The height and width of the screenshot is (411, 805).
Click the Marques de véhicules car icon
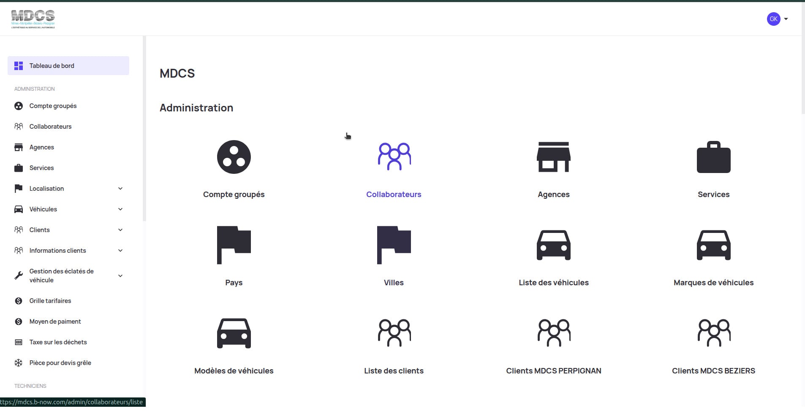tap(713, 245)
